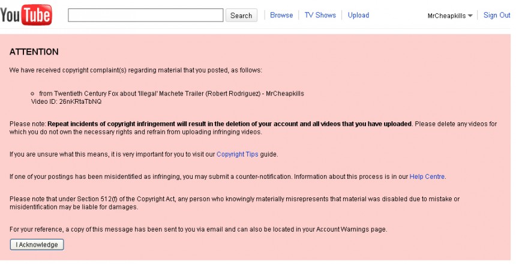Screen dimensions: 516x264
Task: Open the Copyright Tips guide link
Action: (237, 154)
